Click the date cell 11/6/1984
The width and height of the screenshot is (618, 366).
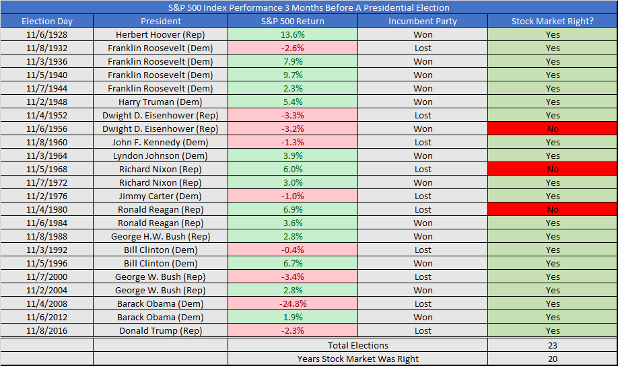[x=47, y=223]
